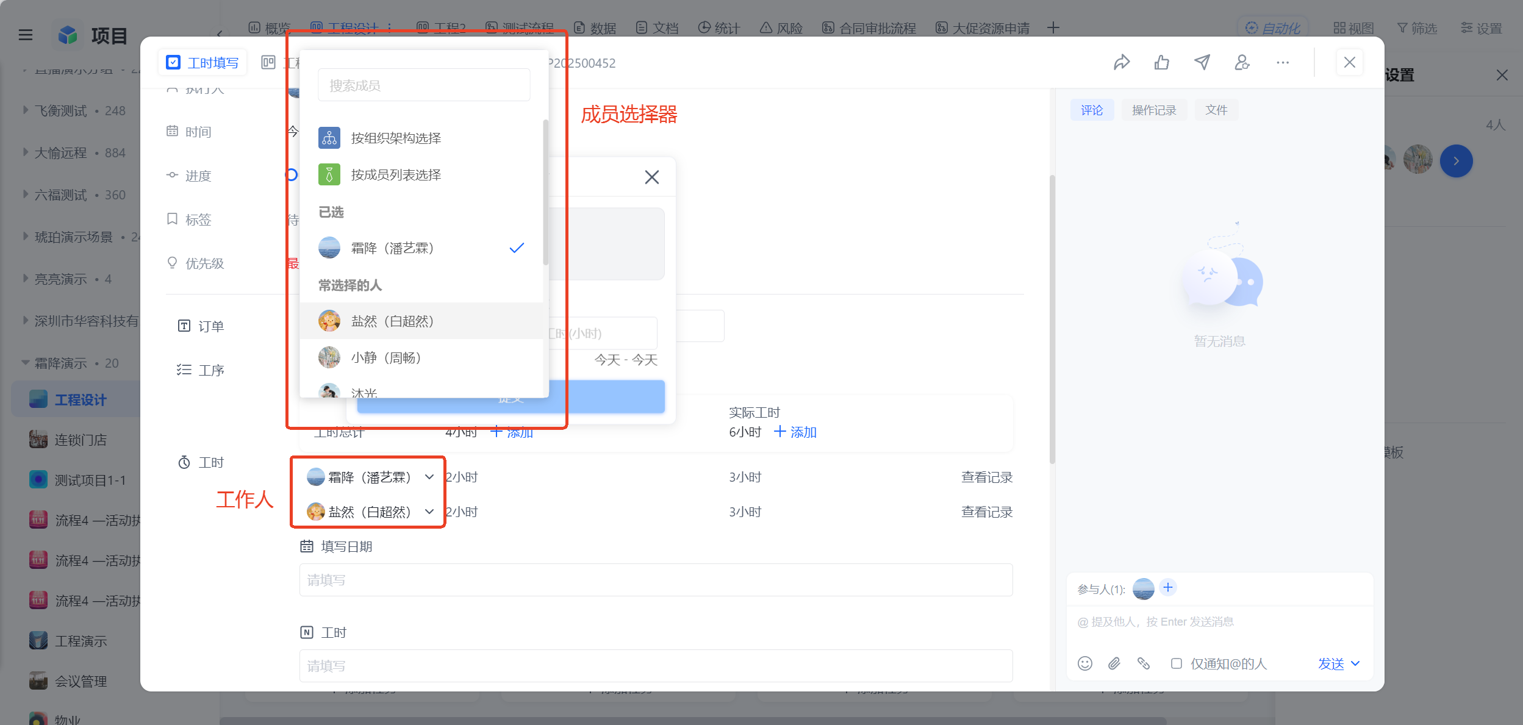Viewport: 1523px width, 725px height.
Task: Click the thumbs-up like icon
Action: (x=1161, y=63)
